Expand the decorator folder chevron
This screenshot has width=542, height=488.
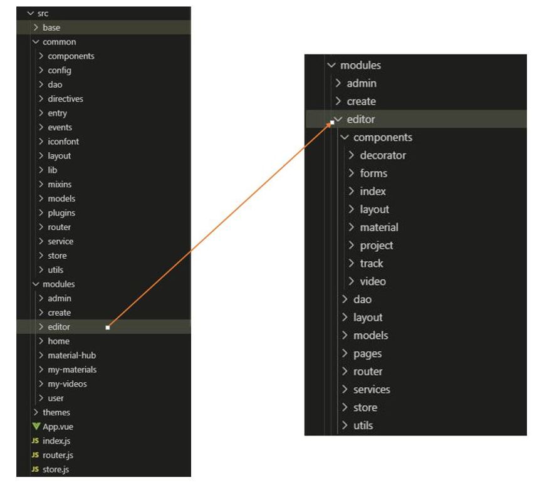point(351,155)
